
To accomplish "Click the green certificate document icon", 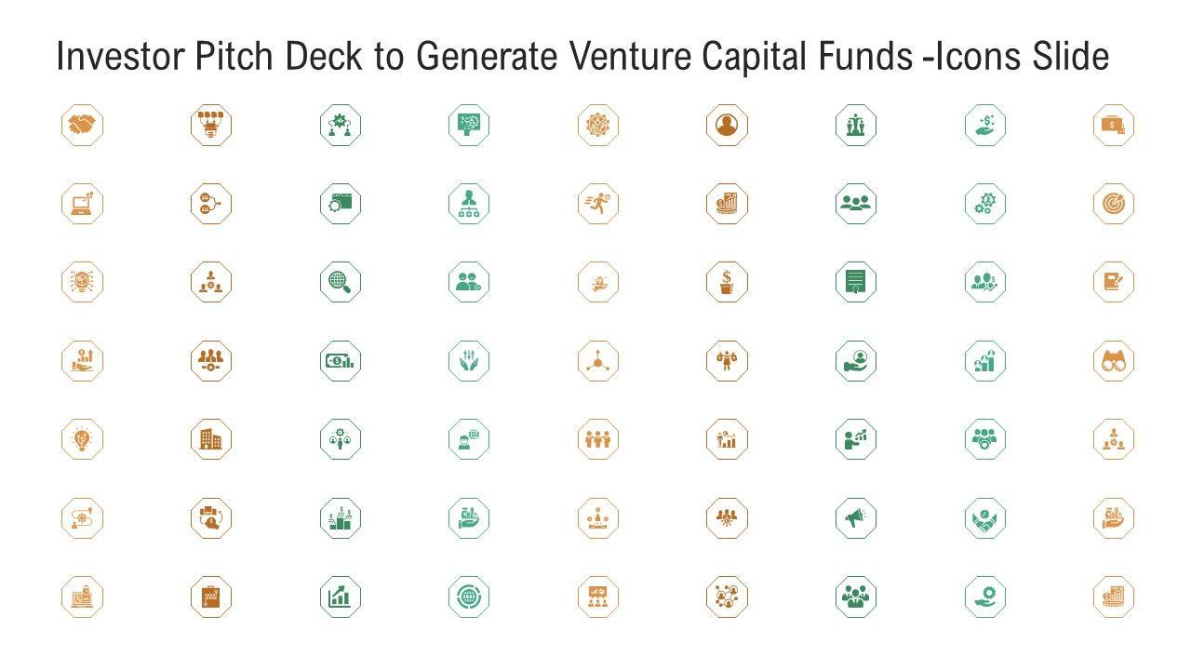I will pyautogui.click(x=856, y=282).
